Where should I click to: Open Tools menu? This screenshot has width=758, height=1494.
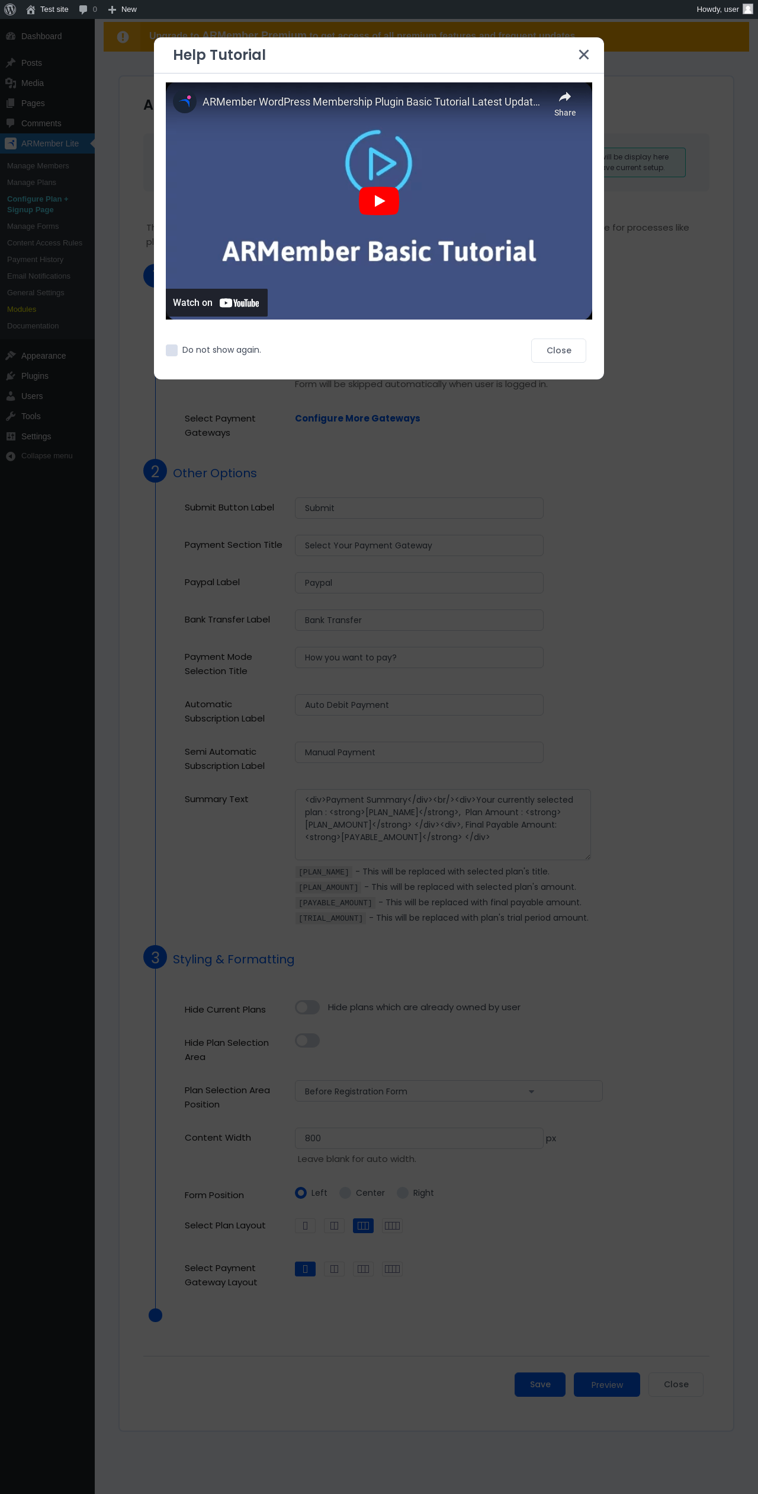pos(47,416)
